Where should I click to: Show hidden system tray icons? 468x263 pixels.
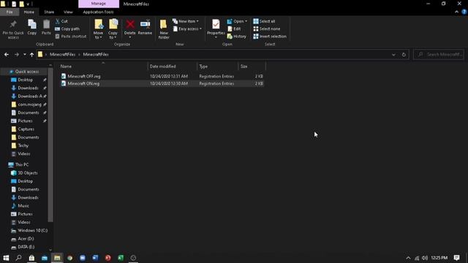coord(408,258)
